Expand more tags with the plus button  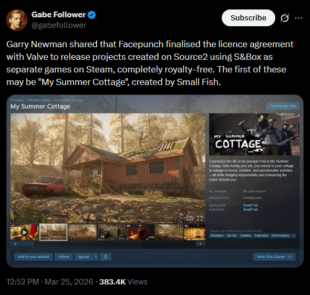294,236
